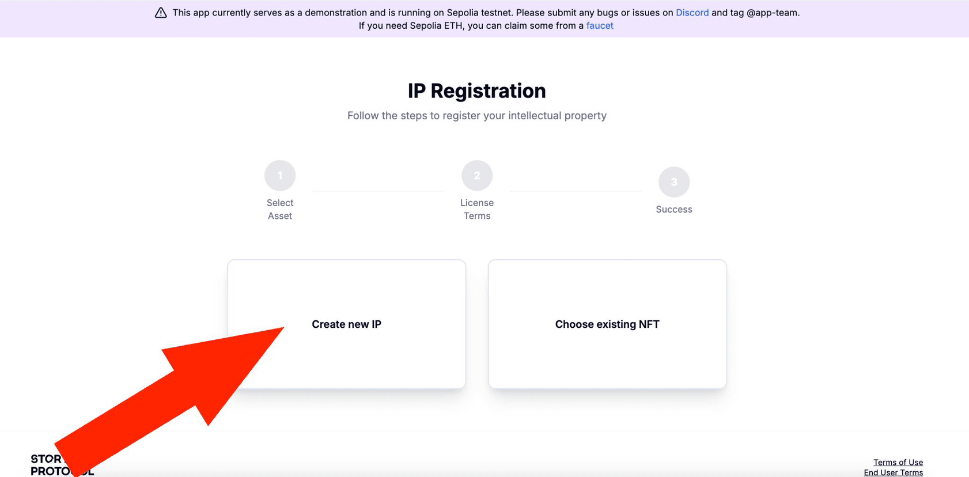Screen dimensions: 969x477
Task: Click the warning triangle icon in banner
Action: (x=161, y=13)
